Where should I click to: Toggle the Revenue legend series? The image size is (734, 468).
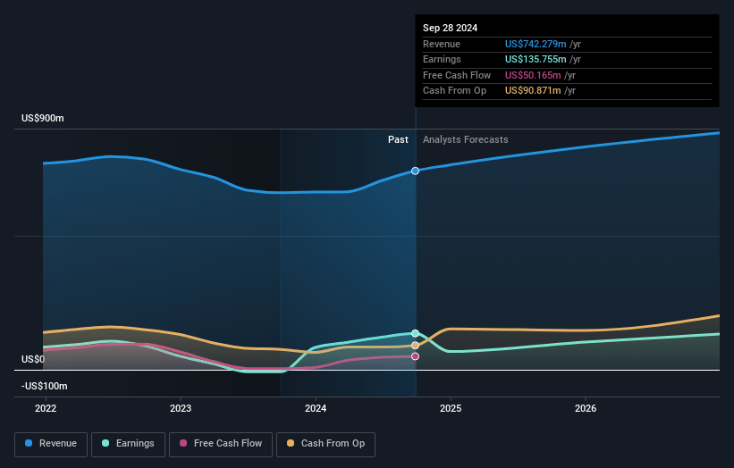[x=51, y=444]
